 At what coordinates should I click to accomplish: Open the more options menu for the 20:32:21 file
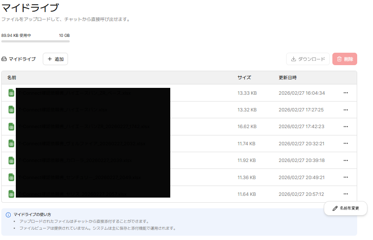coord(346,143)
